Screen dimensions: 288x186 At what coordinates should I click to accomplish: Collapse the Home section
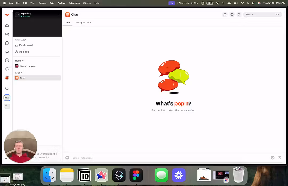point(19,61)
